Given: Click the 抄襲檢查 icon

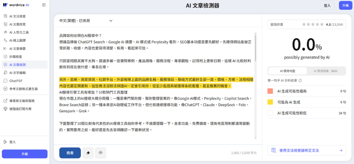Looking at the screenshot, I should pos(6,56).
